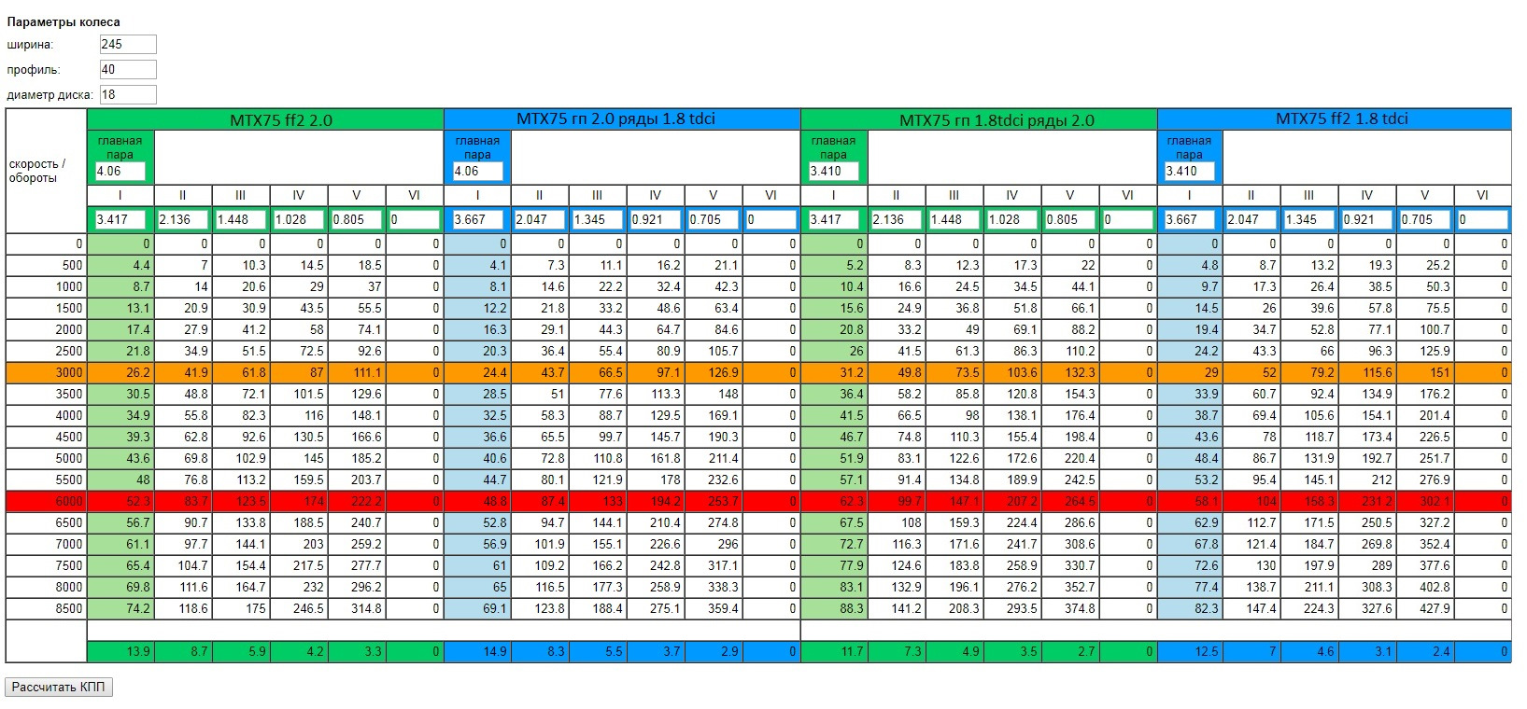Edit gear V 0.805 in MTX75 гп 1.8tdci ряды 2.0
1527x709 pixels.
pyautogui.click(x=1070, y=220)
